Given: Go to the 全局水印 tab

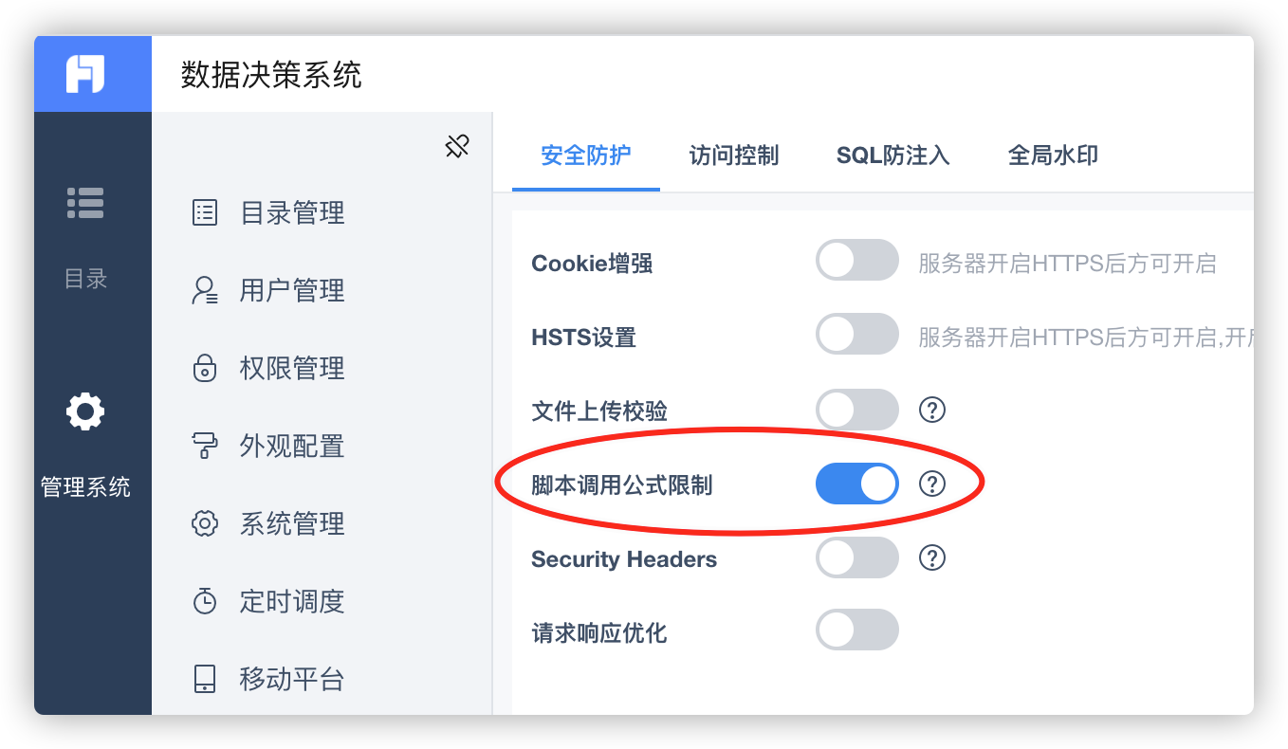Looking at the screenshot, I should pos(1053,155).
